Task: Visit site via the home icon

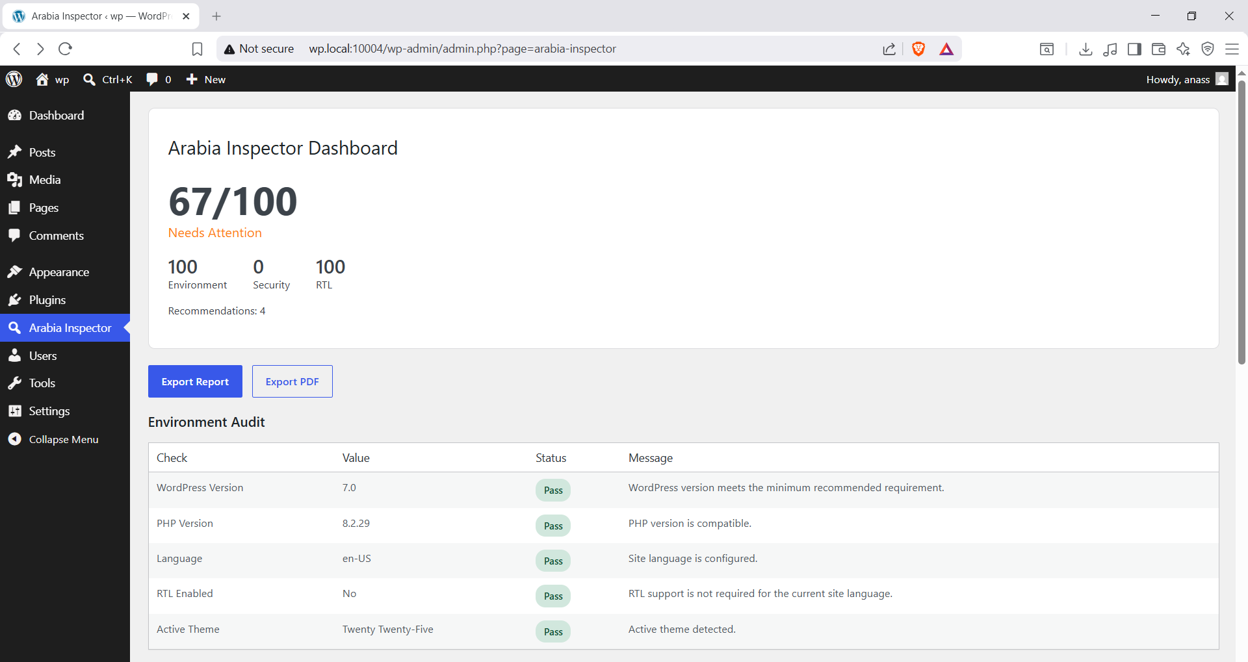Action: [42, 79]
